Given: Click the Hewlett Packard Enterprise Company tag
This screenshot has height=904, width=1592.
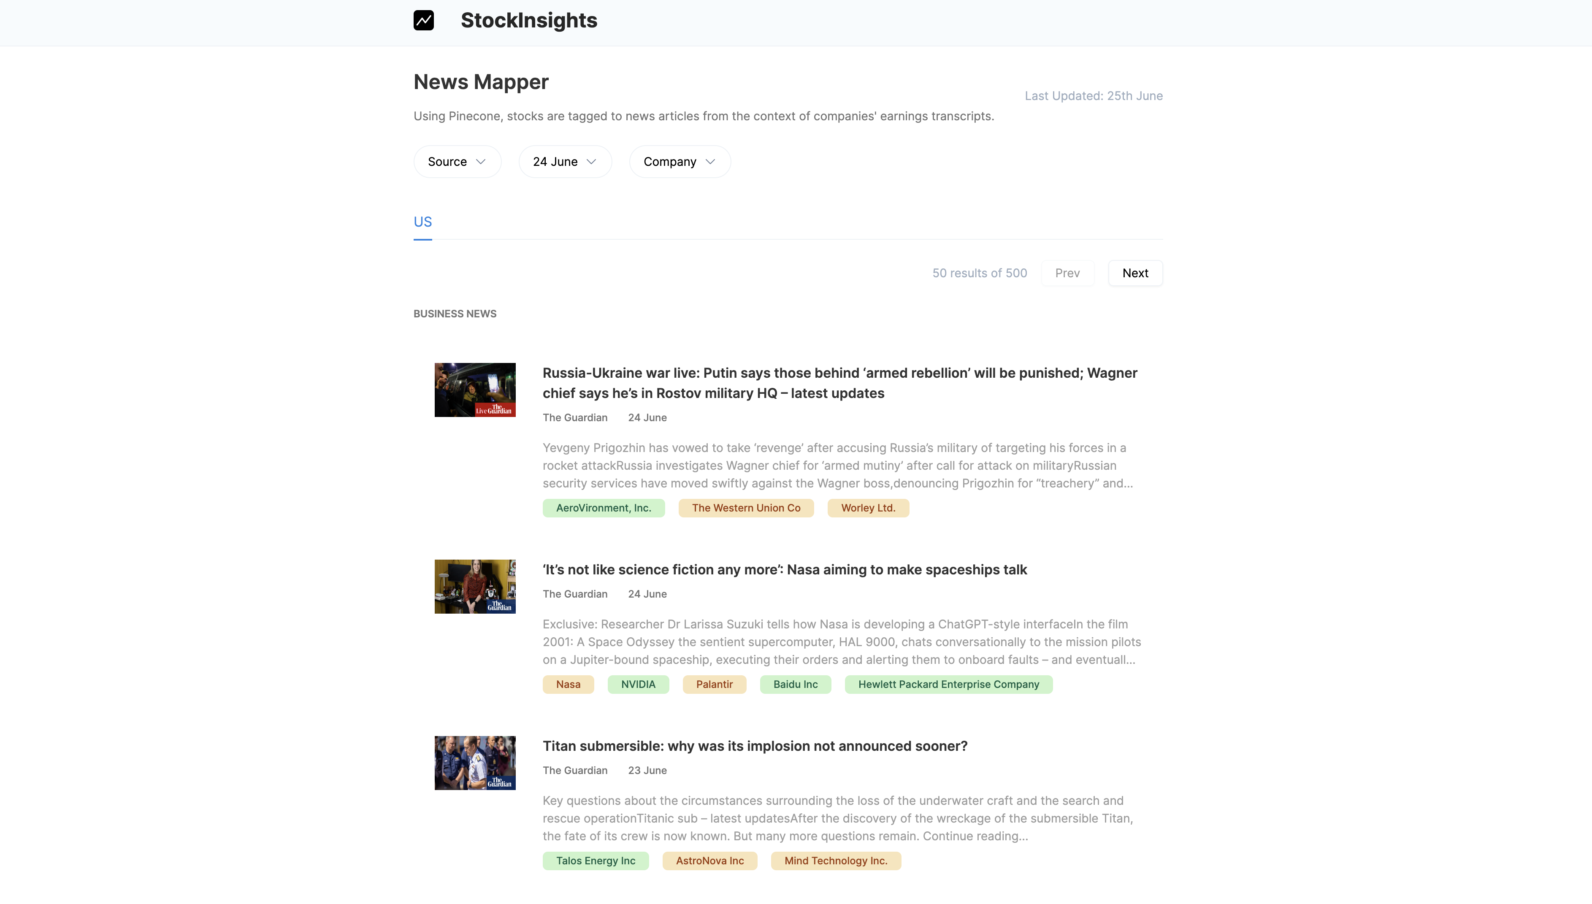Looking at the screenshot, I should 948,684.
